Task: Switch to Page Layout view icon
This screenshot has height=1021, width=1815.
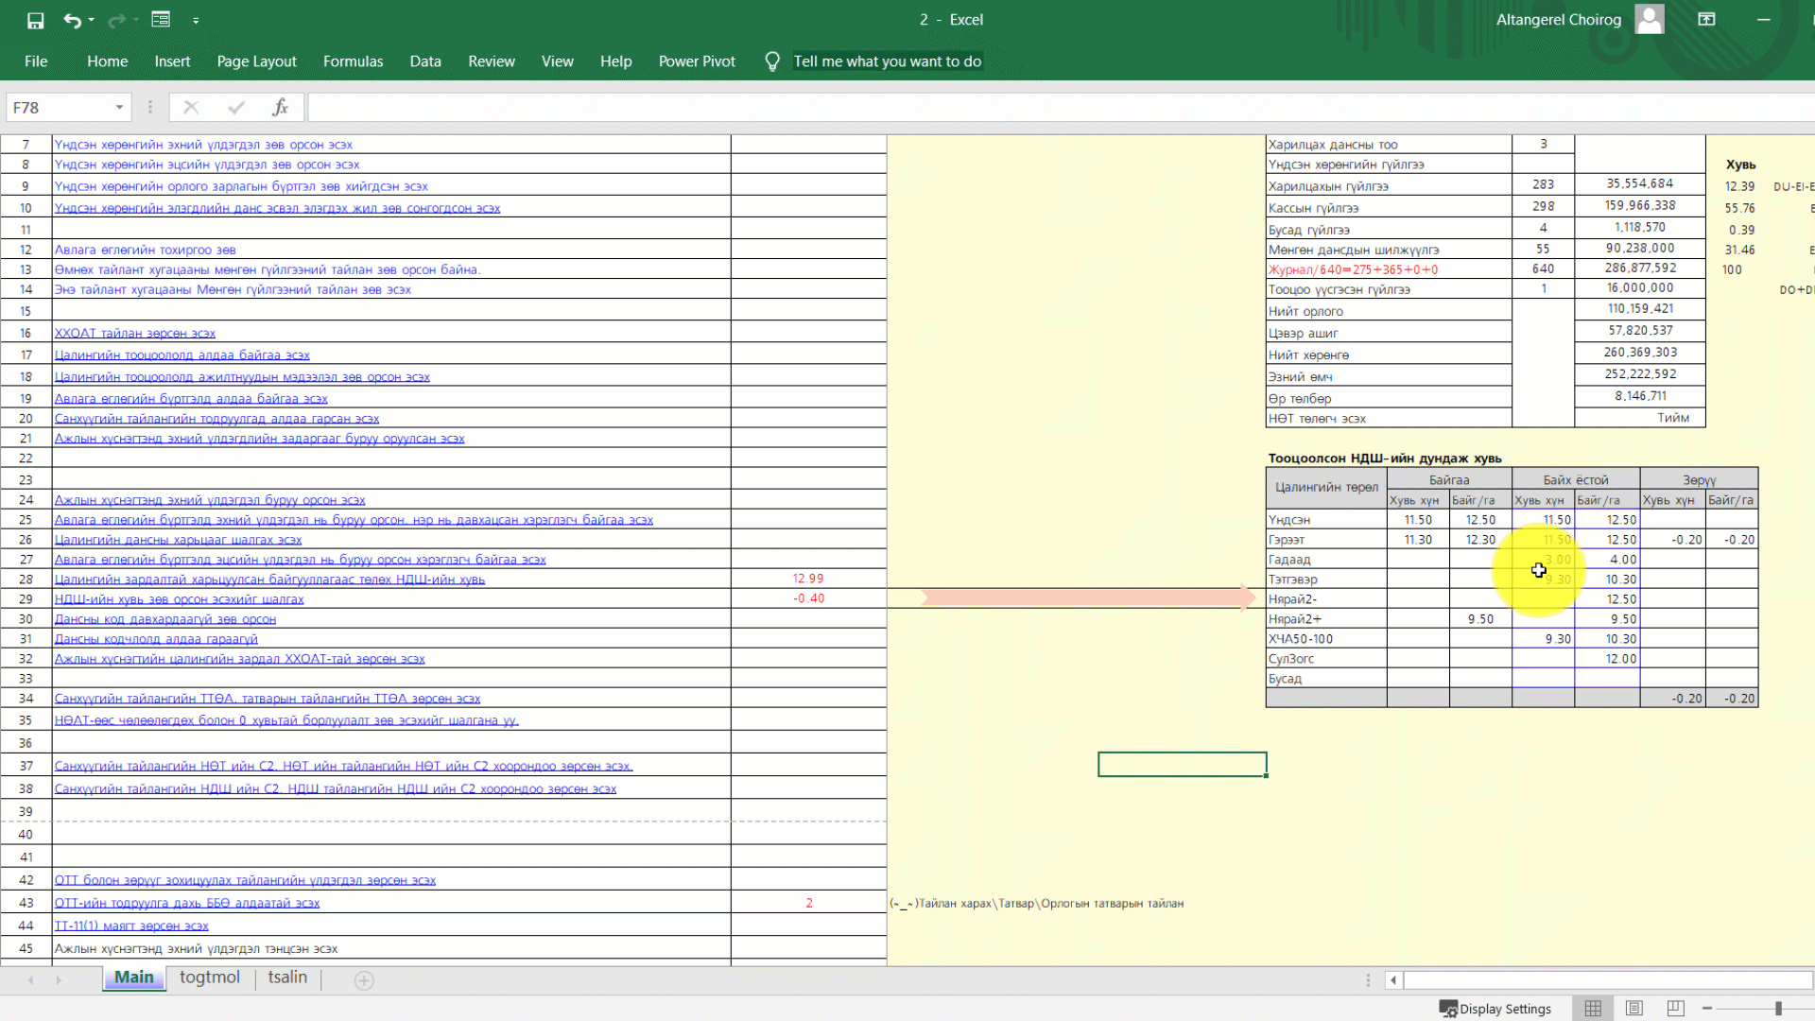Action: [x=1634, y=1009]
